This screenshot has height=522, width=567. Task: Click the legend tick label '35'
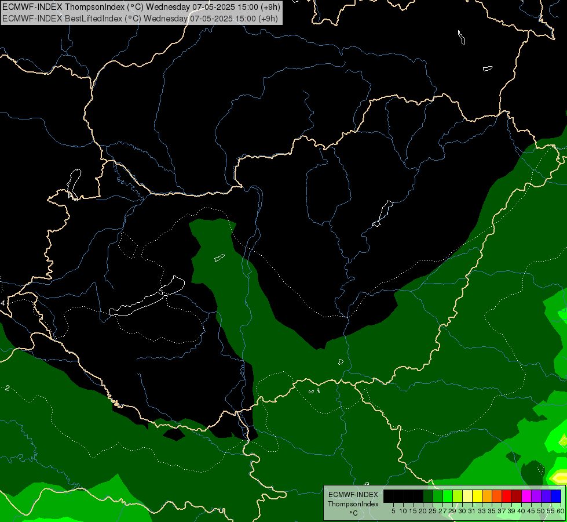[x=492, y=511]
